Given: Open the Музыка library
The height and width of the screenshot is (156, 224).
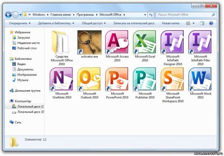Looking at the screenshot, I should (x=23, y=80).
